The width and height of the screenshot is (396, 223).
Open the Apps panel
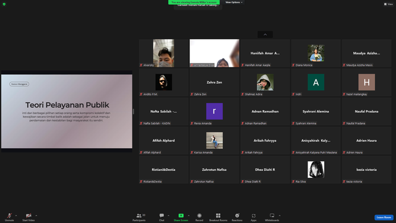(254, 217)
